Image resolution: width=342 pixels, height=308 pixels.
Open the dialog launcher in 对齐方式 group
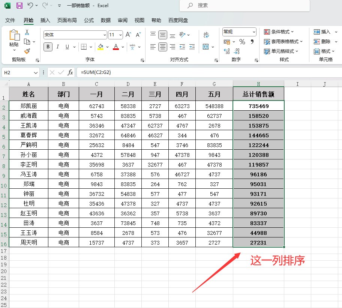[x=216, y=60]
